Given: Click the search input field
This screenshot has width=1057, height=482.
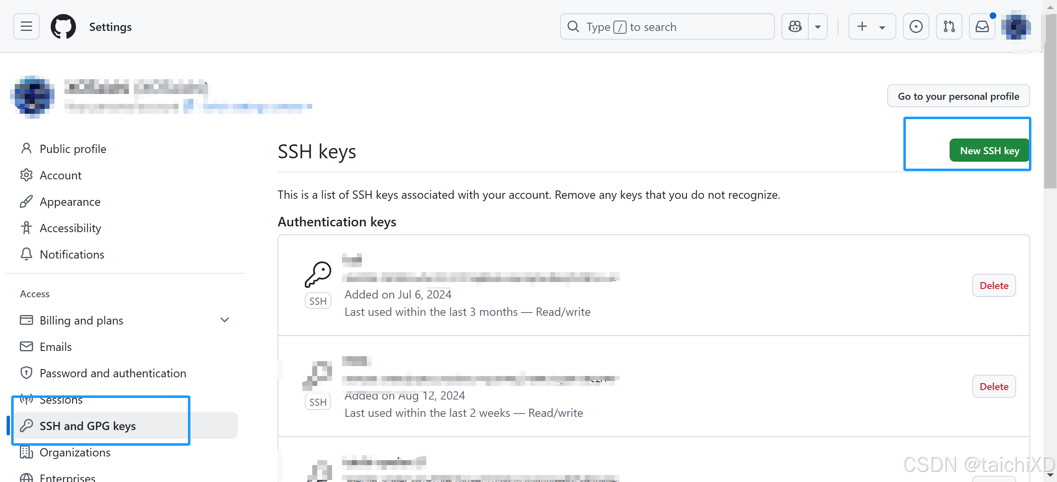Looking at the screenshot, I should 667,26.
